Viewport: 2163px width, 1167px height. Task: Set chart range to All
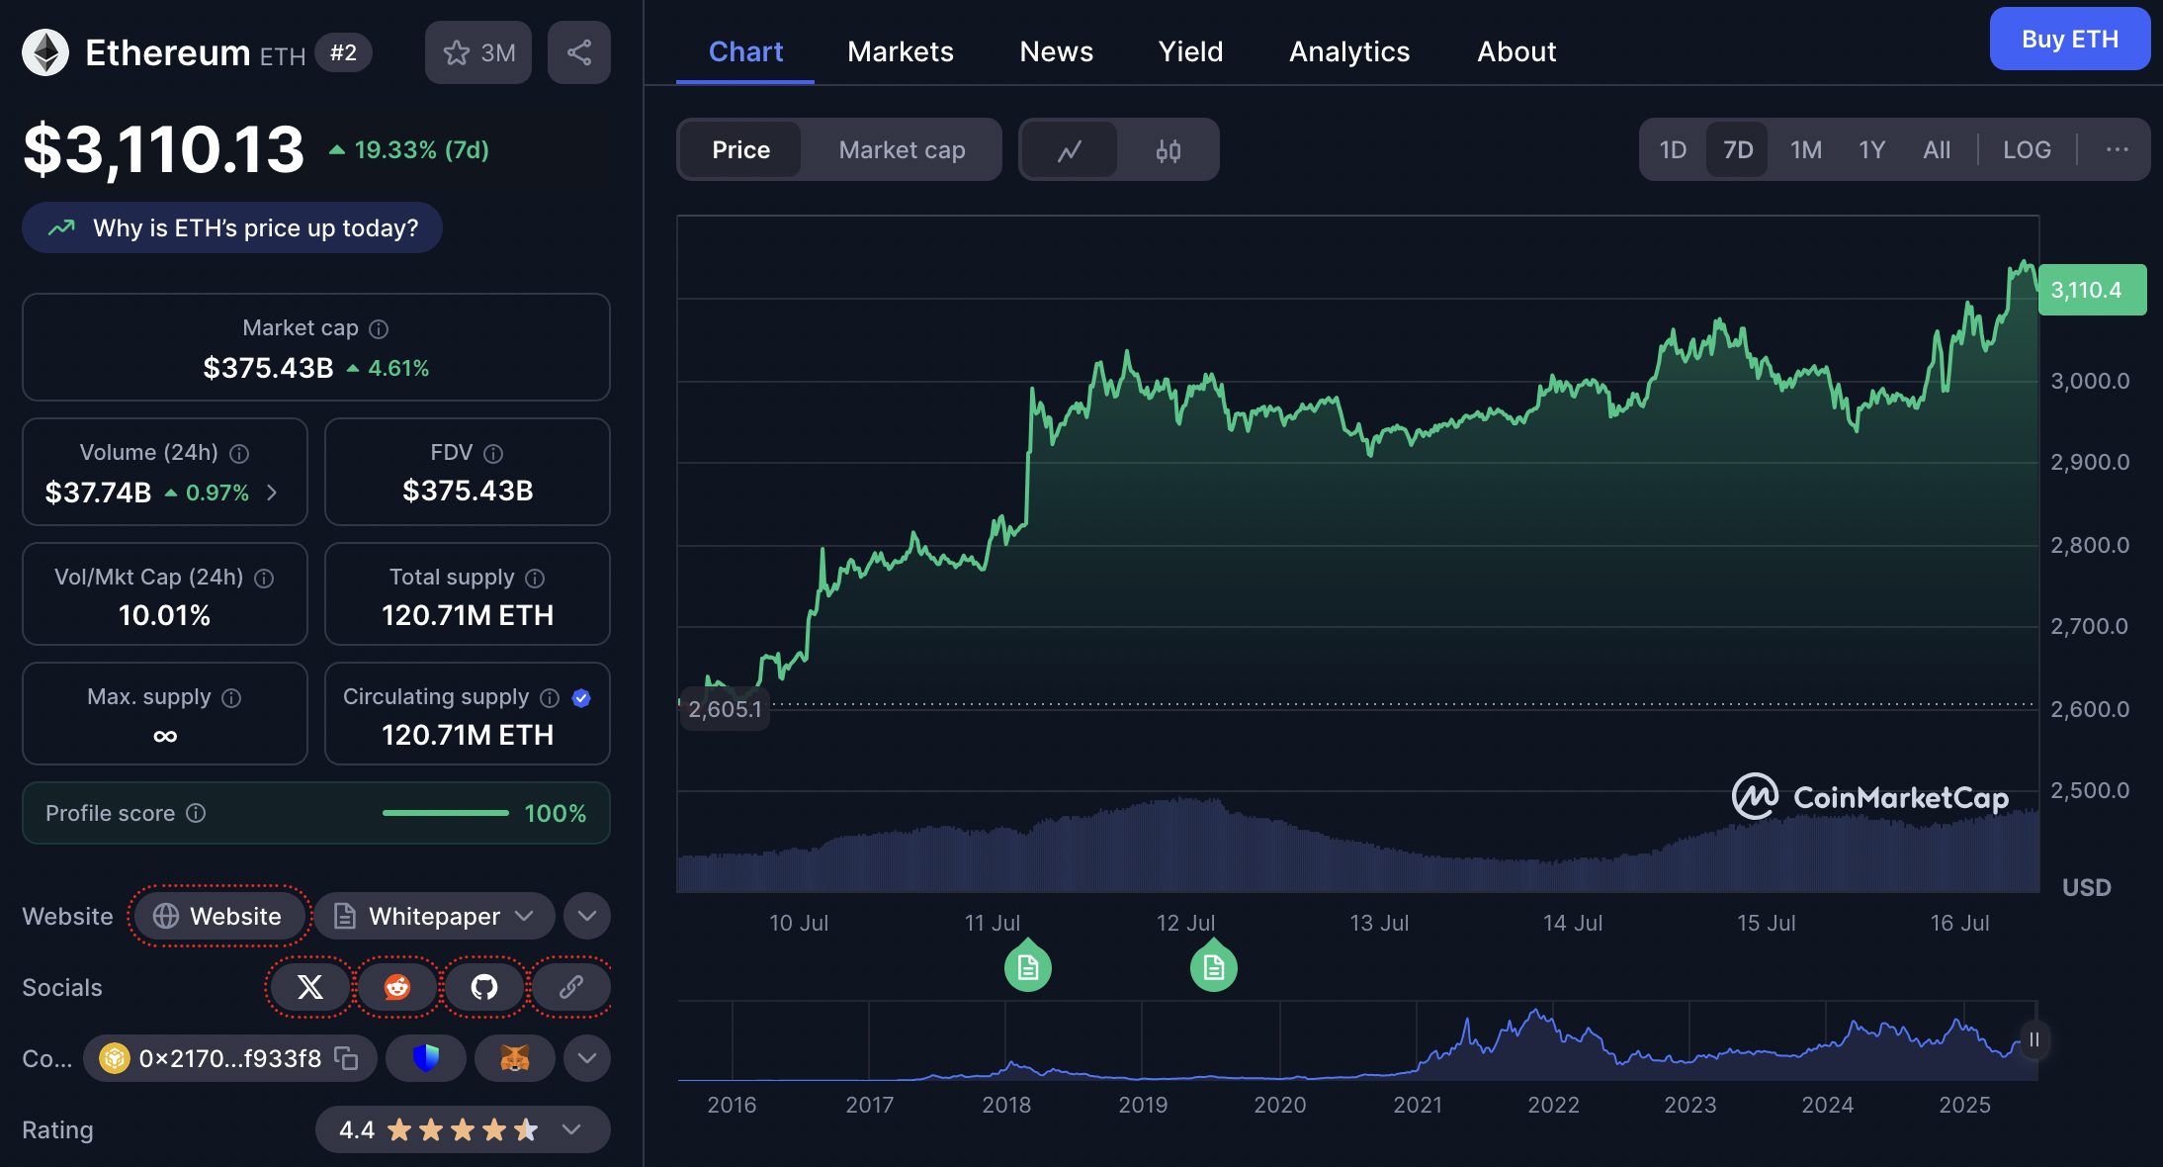click(1937, 150)
